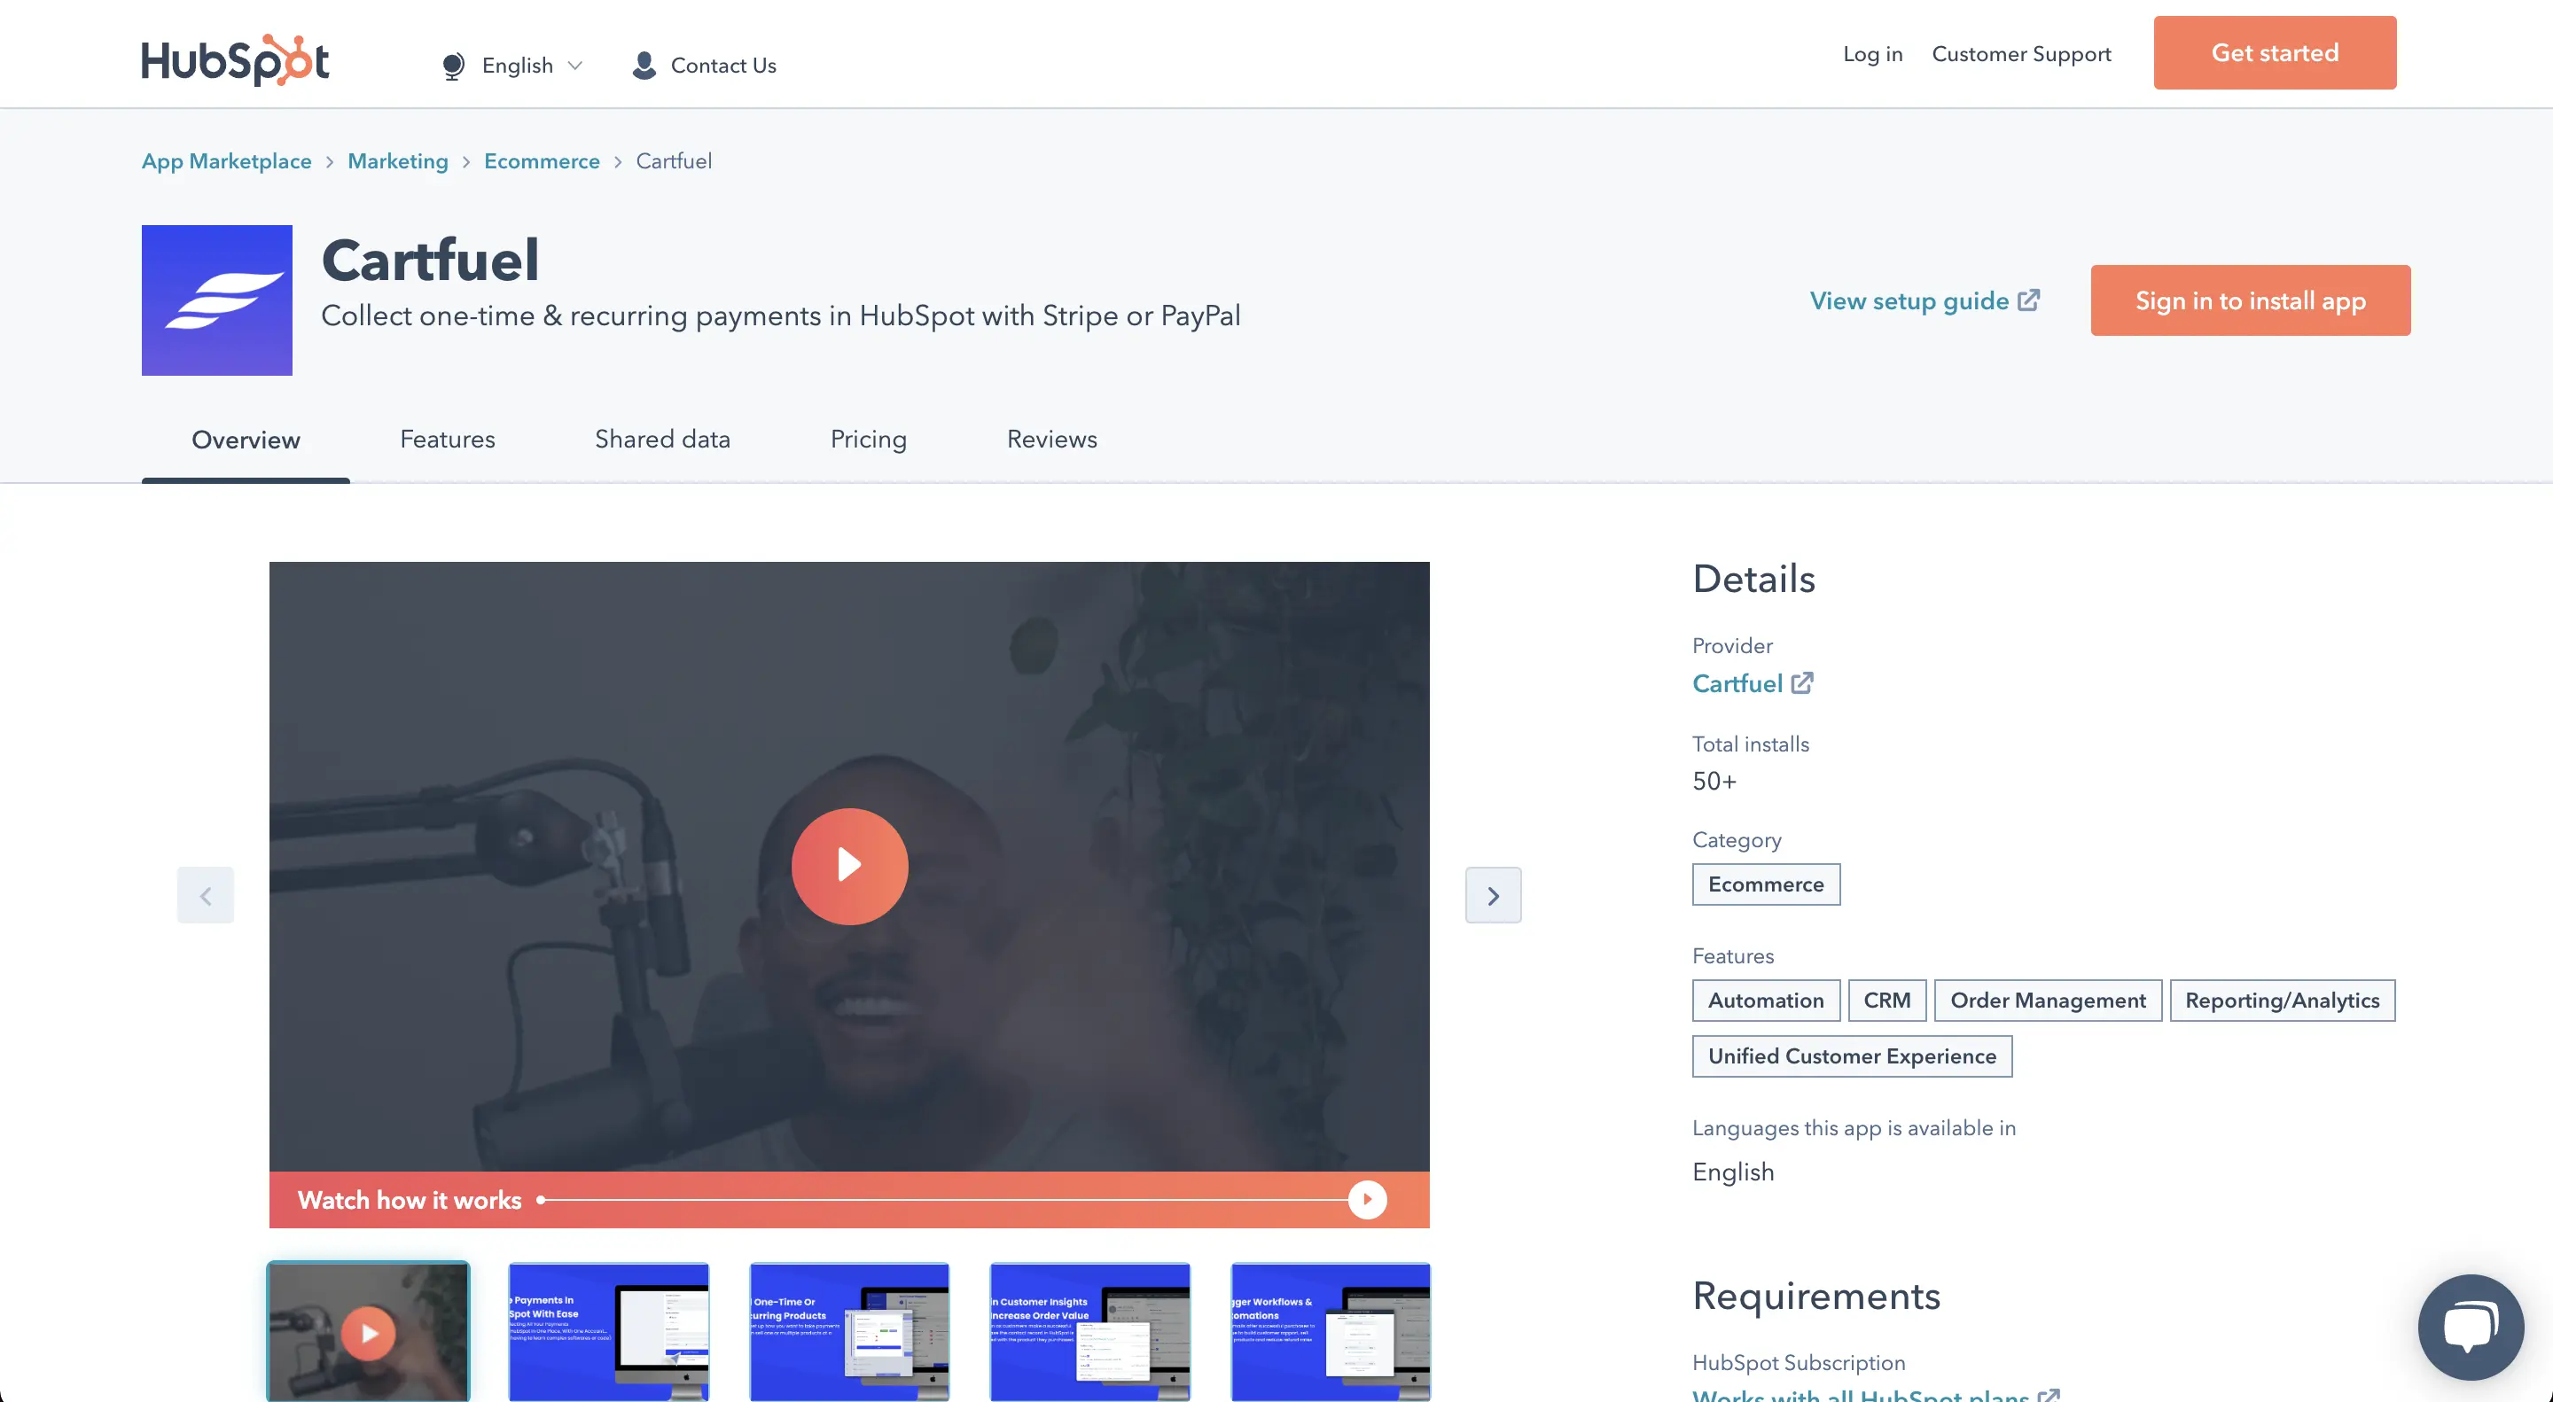Click the globe language icon
Image resolution: width=2553 pixels, height=1402 pixels.
coord(454,66)
